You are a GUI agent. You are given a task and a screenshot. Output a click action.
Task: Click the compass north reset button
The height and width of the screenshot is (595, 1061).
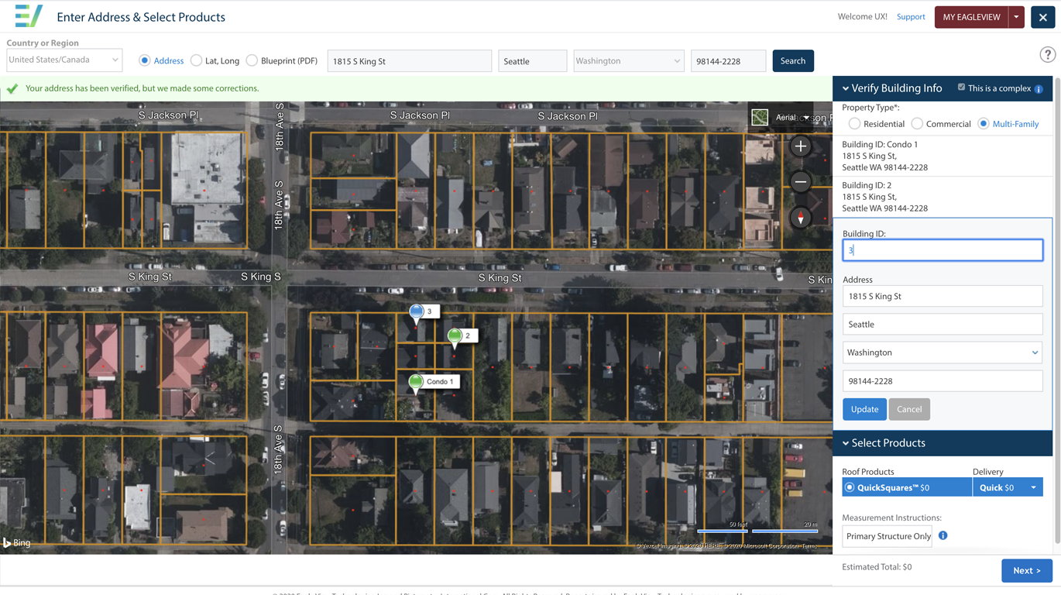point(801,218)
